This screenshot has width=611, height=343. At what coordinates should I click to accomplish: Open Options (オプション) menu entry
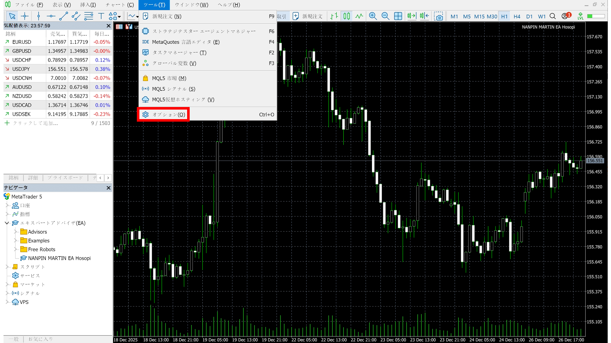(168, 115)
